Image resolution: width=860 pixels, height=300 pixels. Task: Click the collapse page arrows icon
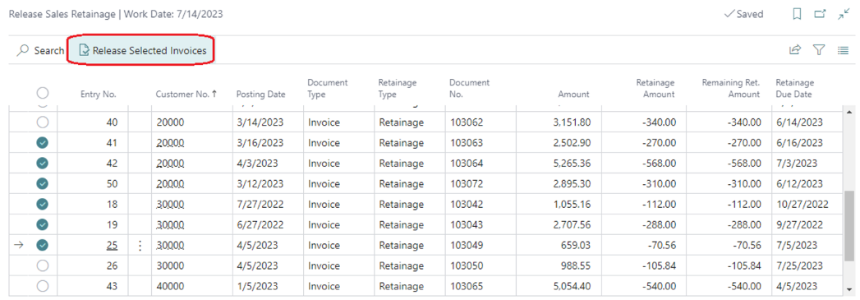click(x=844, y=14)
